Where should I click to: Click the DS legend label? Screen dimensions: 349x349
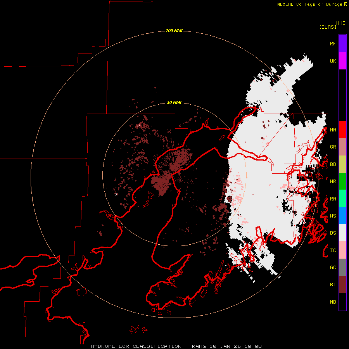(333, 233)
